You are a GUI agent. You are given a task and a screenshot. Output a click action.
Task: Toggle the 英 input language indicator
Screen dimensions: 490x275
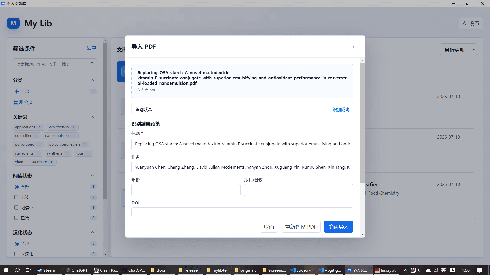pyautogui.click(x=443, y=270)
